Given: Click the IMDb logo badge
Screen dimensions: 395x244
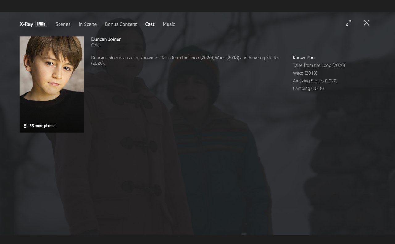Looking at the screenshot, I should tap(41, 24).
